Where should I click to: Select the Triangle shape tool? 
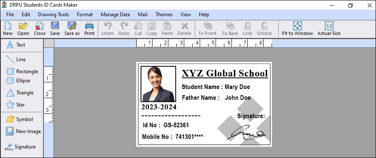20,93
